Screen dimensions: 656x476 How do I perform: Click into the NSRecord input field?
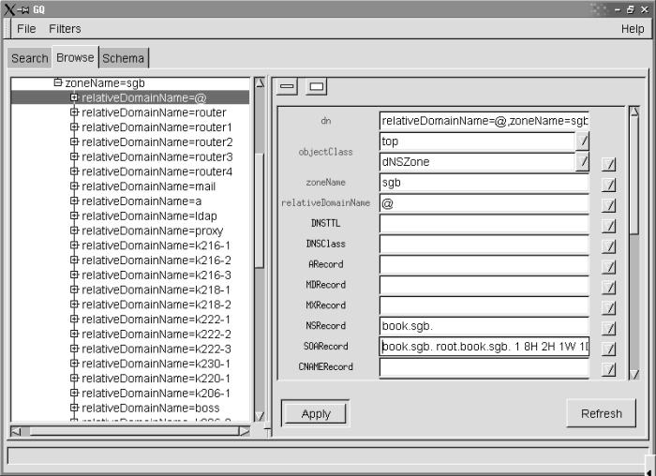coord(484,326)
